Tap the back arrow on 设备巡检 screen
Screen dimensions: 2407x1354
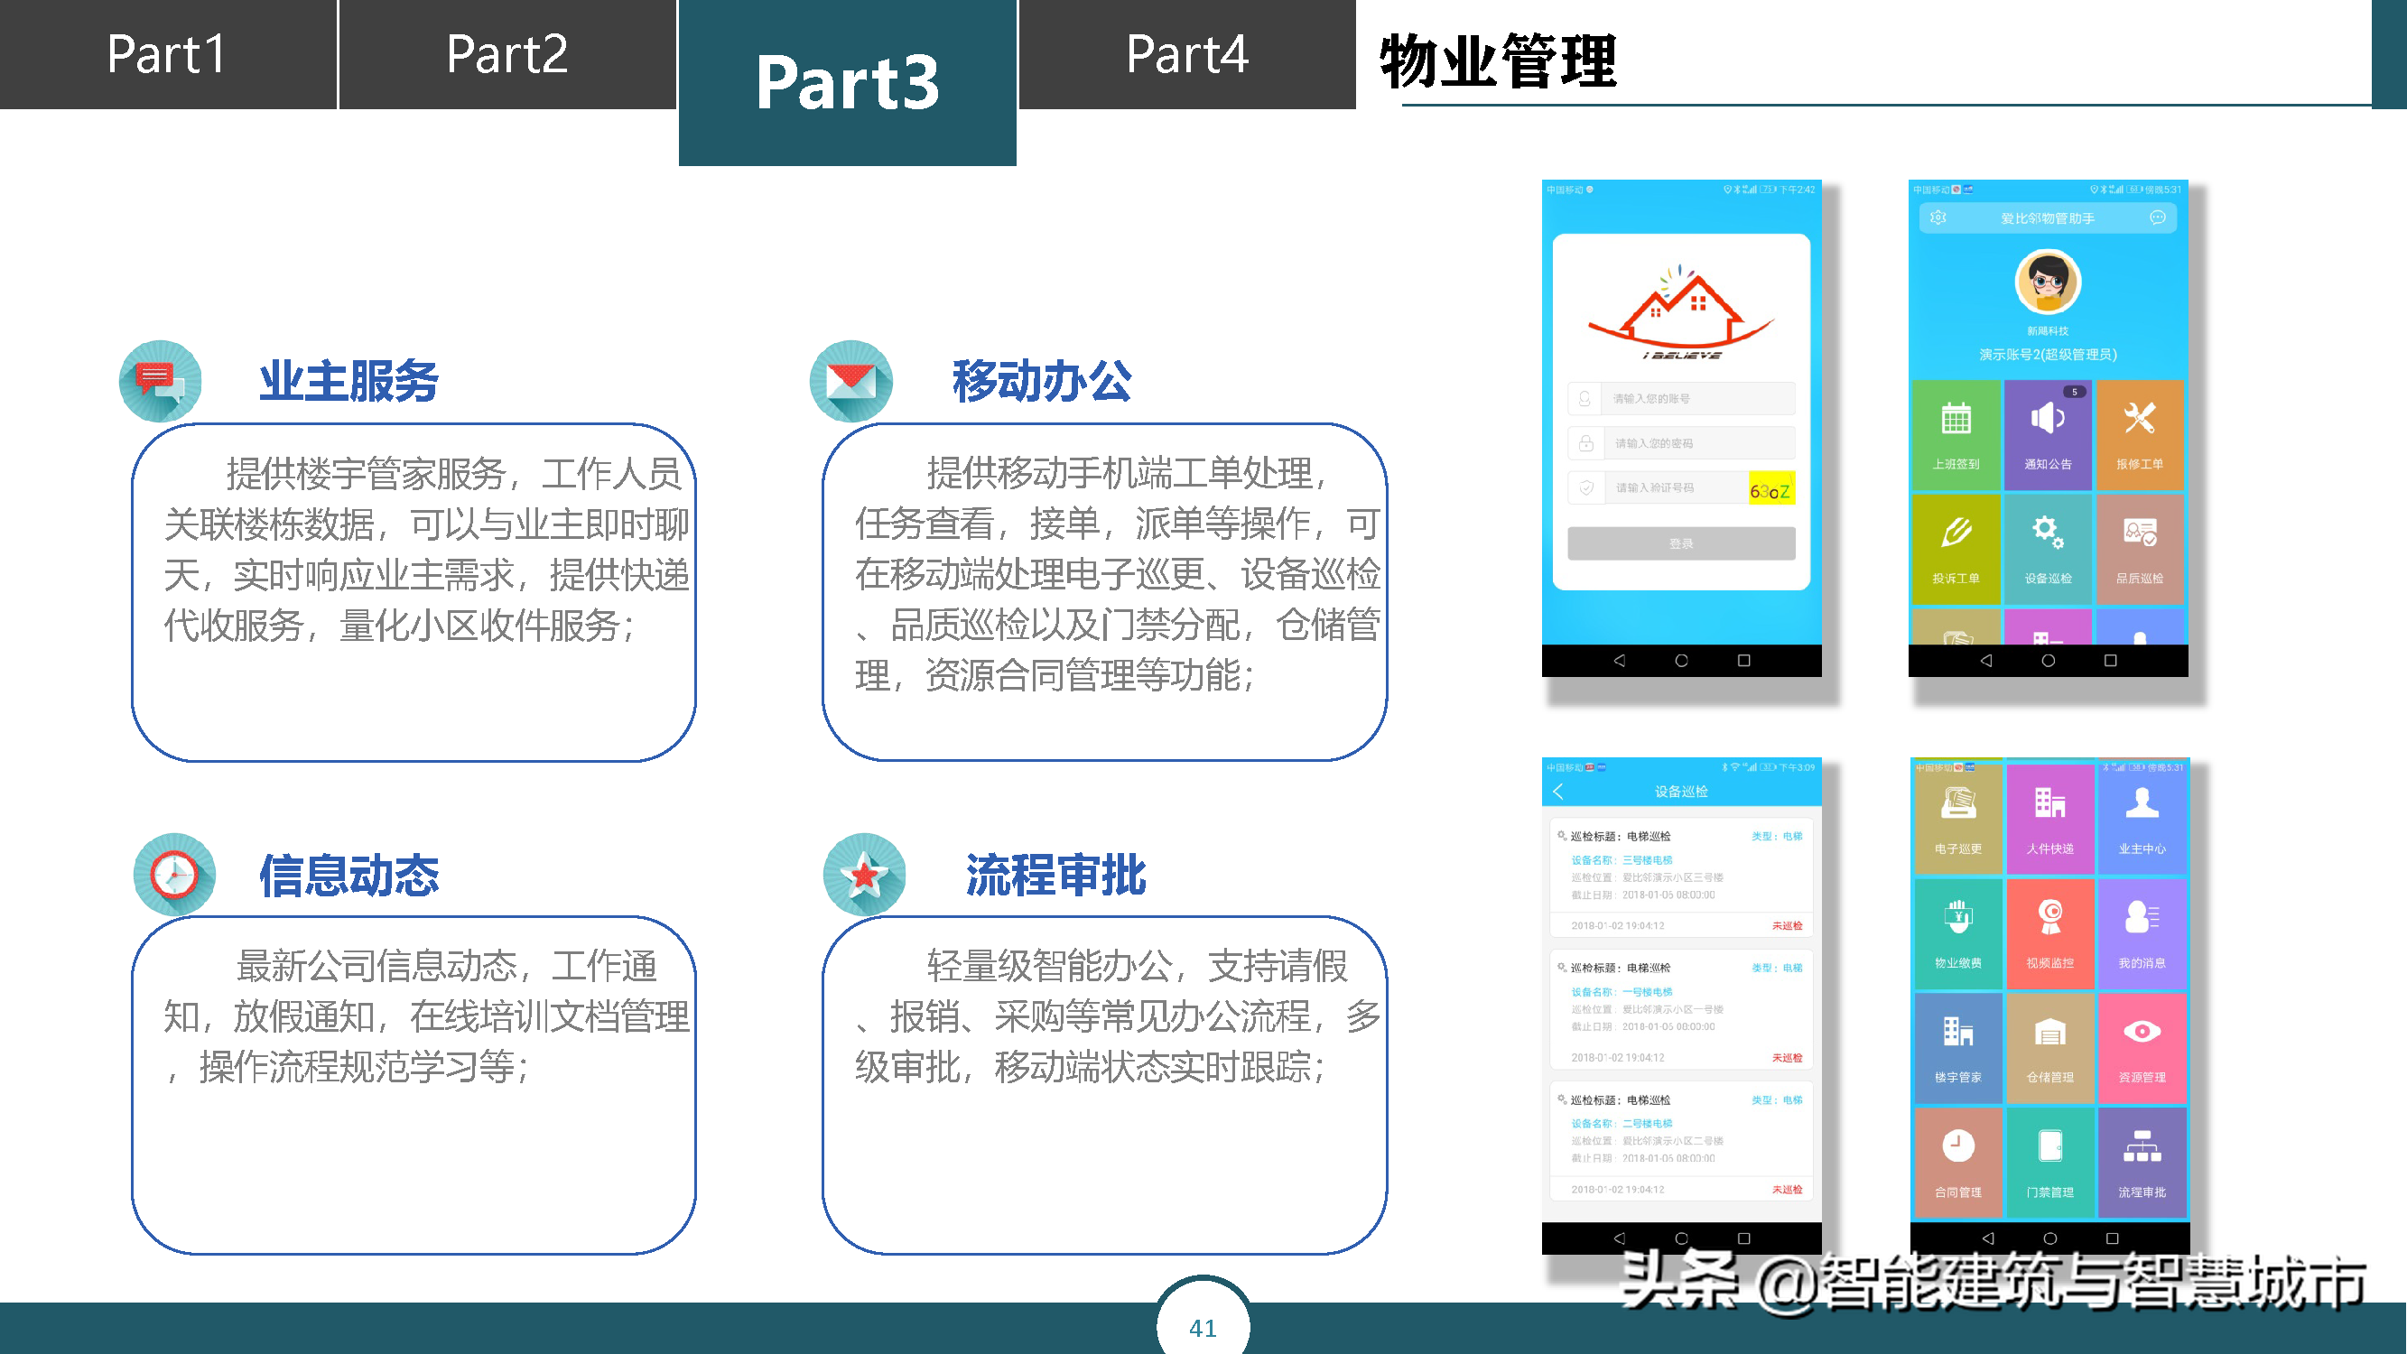(1558, 792)
